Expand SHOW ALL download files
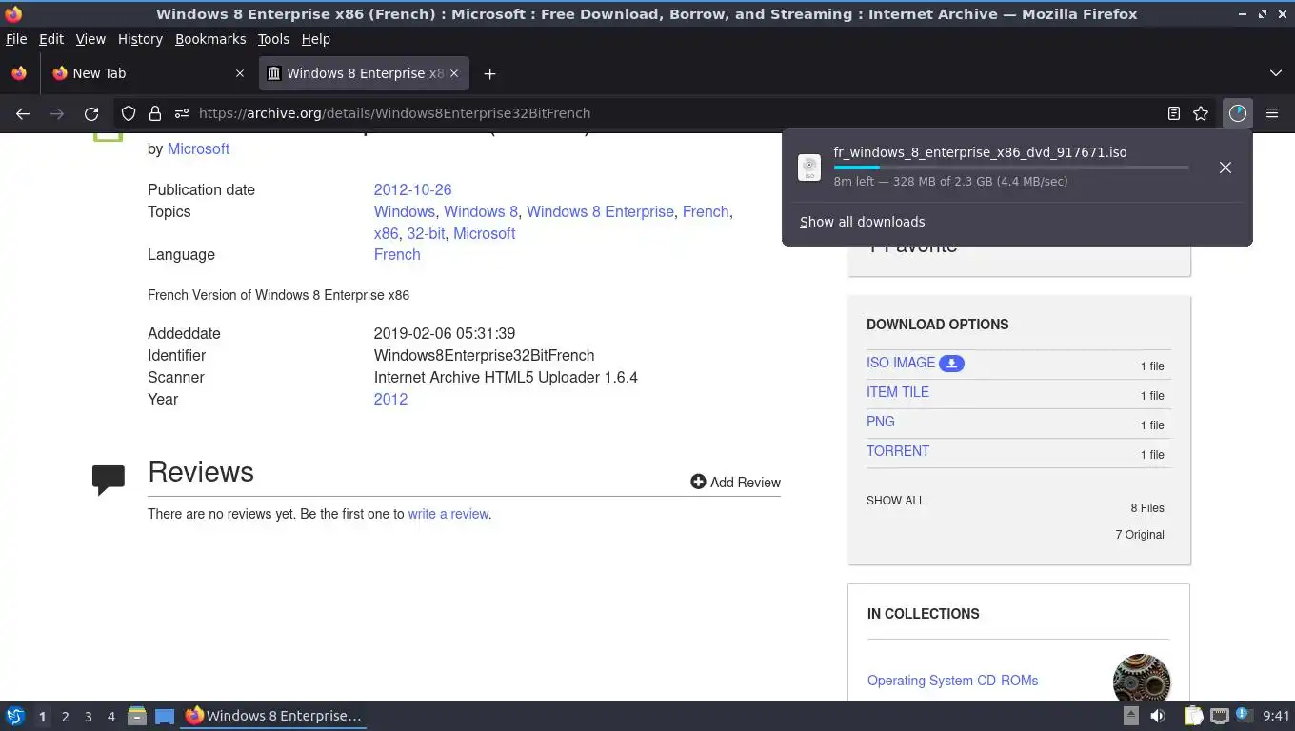1295x731 pixels. point(895,501)
